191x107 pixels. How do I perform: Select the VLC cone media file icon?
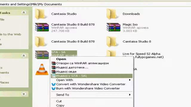(x=42, y=69)
